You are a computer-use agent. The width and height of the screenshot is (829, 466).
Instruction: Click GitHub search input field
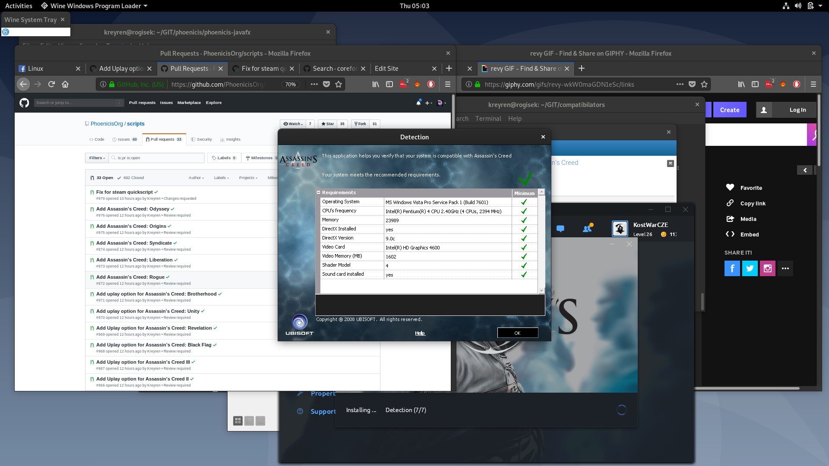tap(79, 103)
